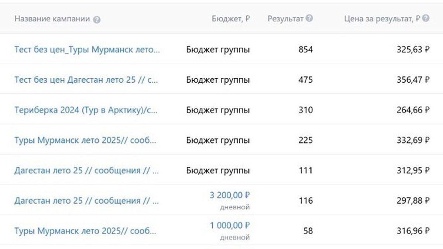Click help icon next to Результат header
443x249 pixels.
[309, 18]
